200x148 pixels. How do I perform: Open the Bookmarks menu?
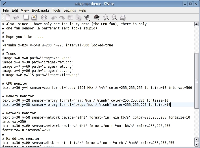pyautogui.click(x=40, y=10)
